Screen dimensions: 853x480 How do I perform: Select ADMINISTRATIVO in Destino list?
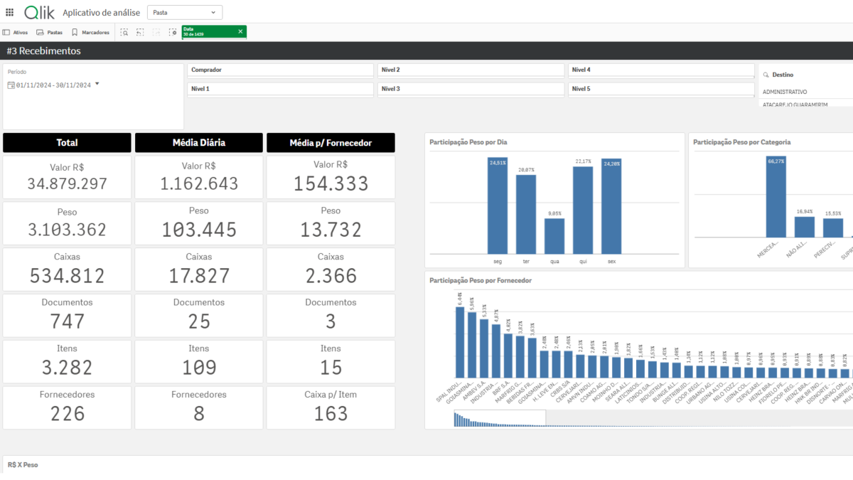(x=785, y=92)
